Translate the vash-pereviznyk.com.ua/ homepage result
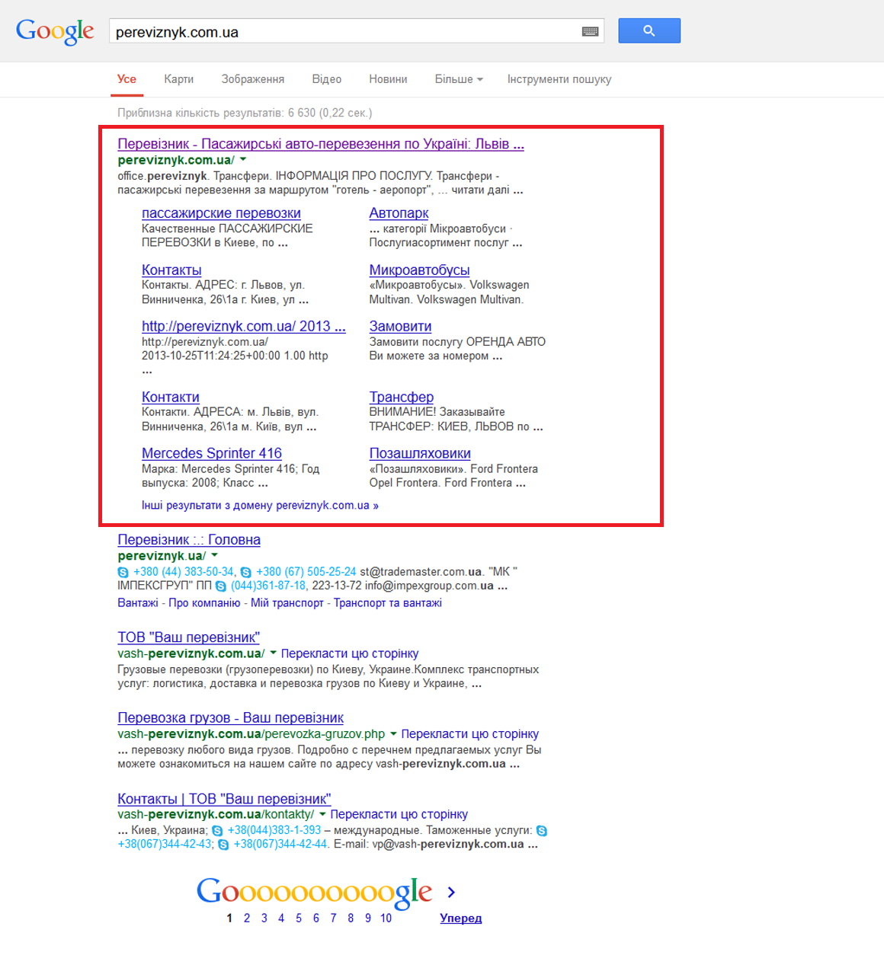Image resolution: width=884 pixels, height=971 pixels. coord(350,653)
